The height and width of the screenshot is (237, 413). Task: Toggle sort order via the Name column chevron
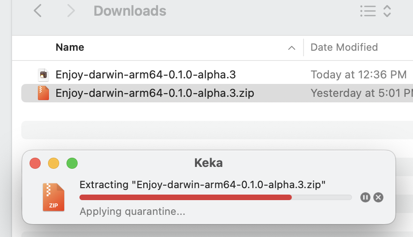(x=292, y=47)
